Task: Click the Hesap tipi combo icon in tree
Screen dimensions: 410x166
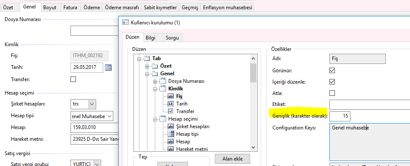Action: tap(171, 134)
